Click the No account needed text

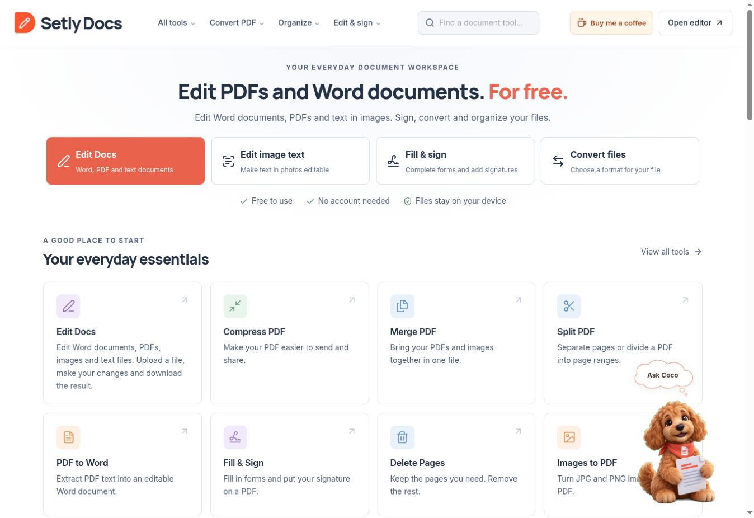(x=354, y=201)
